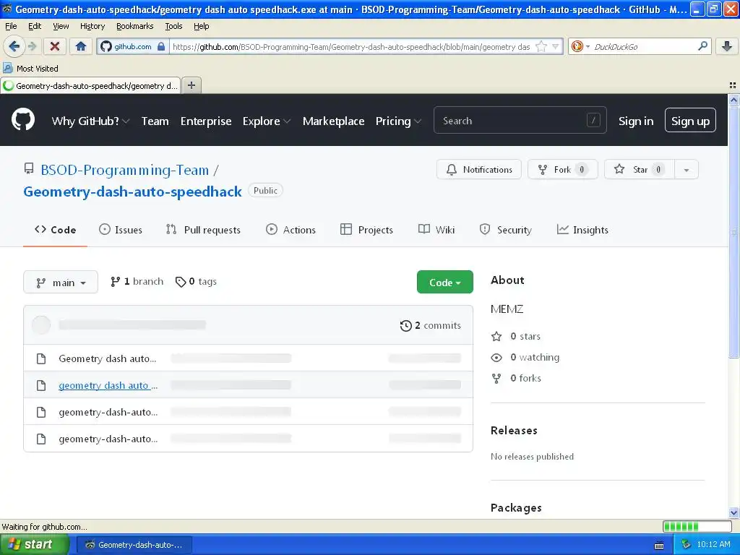
Task: Switch to the Projects tab
Action: point(366,230)
